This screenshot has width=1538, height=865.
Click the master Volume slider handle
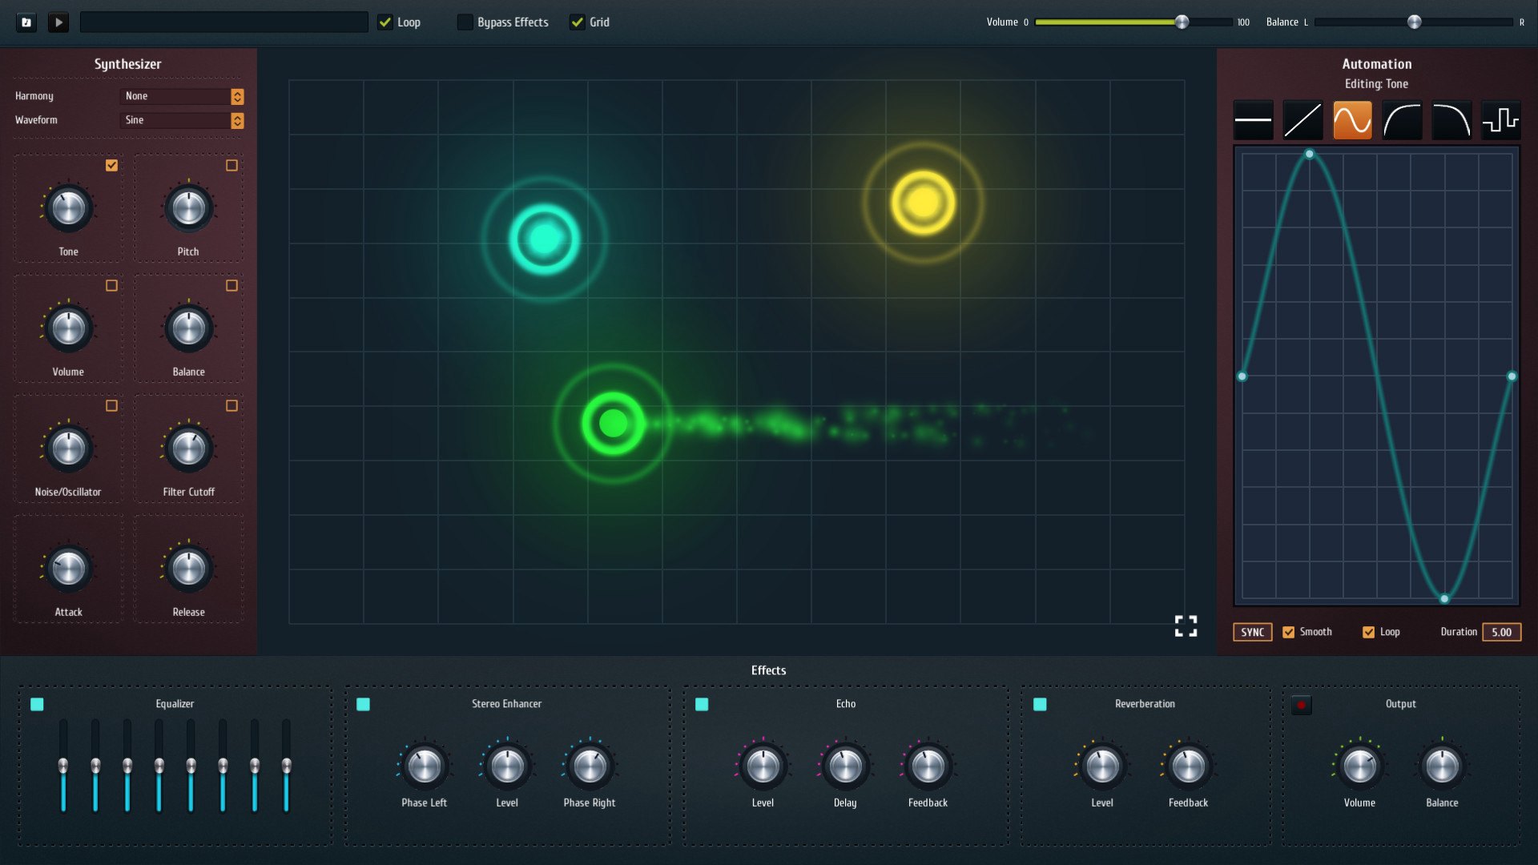pyautogui.click(x=1181, y=22)
